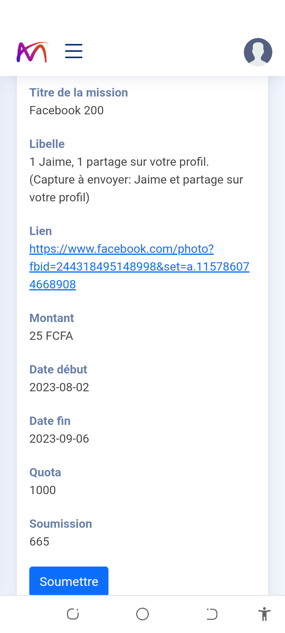Viewport: 285px width, 633px height.
Task: Open the hamburger navigation menu
Action: 74,51
